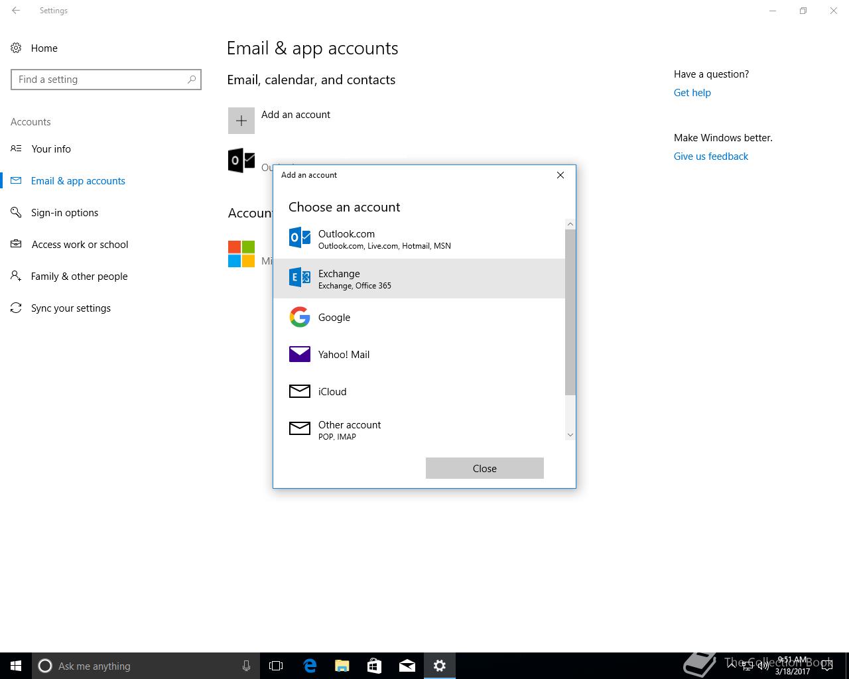The height and width of the screenshot is (679, 849).
Task: Click the Give us feedback link
Action: [x=710, y=156]
